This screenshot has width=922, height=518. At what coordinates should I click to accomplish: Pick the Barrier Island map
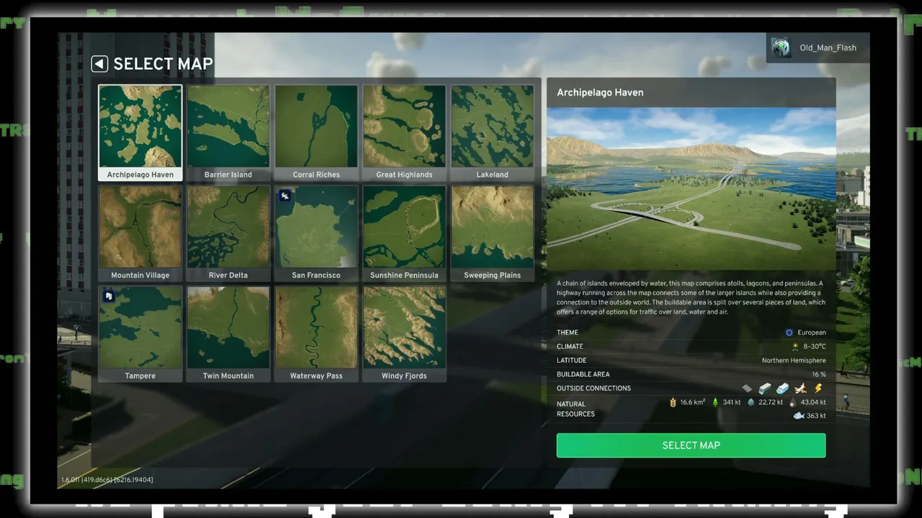[228, 132]
